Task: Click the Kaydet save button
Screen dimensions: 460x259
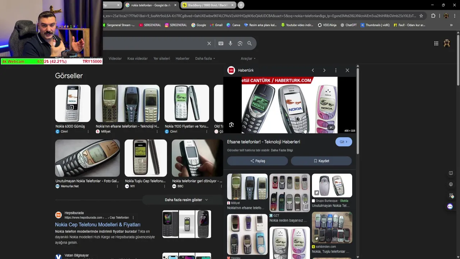Action: click(321, 161)
